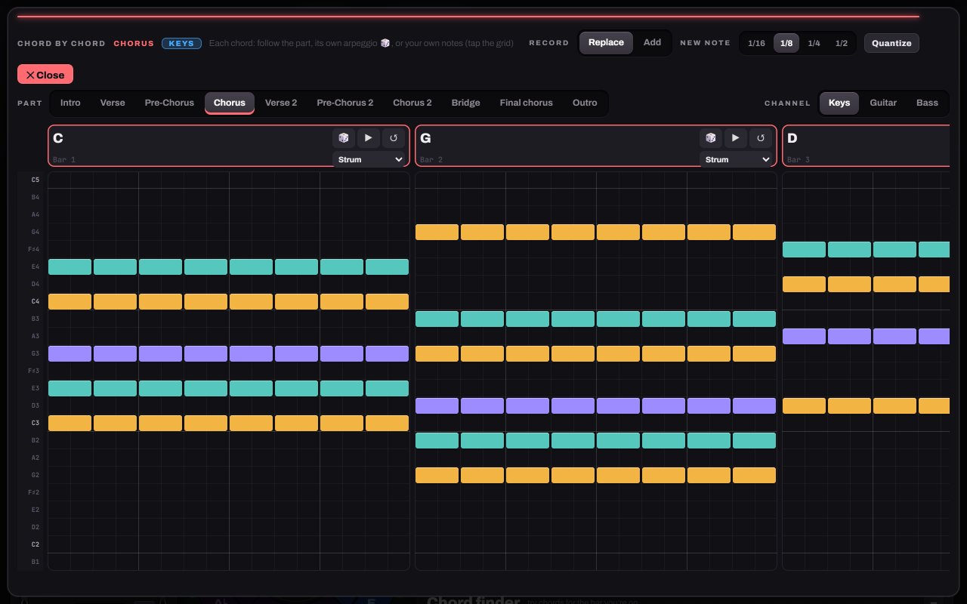967x604 pixels.
Task: Select the Guitar channel
Action: [x=883, y=103]
